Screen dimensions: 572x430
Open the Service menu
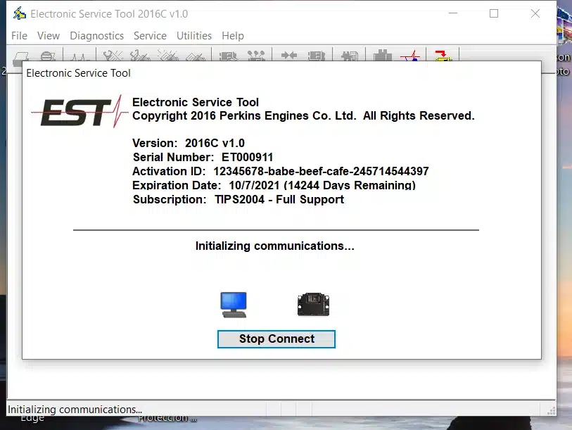click(x=150, y=36)
